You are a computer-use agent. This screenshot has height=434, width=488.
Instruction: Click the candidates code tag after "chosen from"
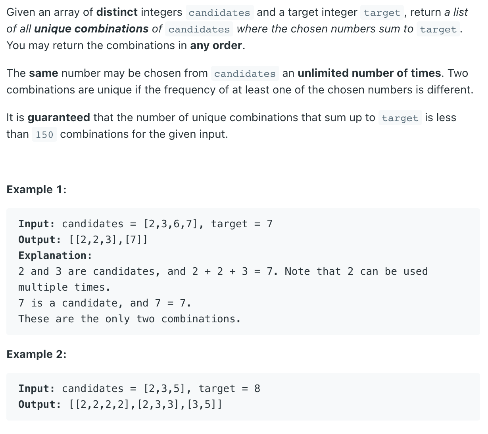(245, 74)
